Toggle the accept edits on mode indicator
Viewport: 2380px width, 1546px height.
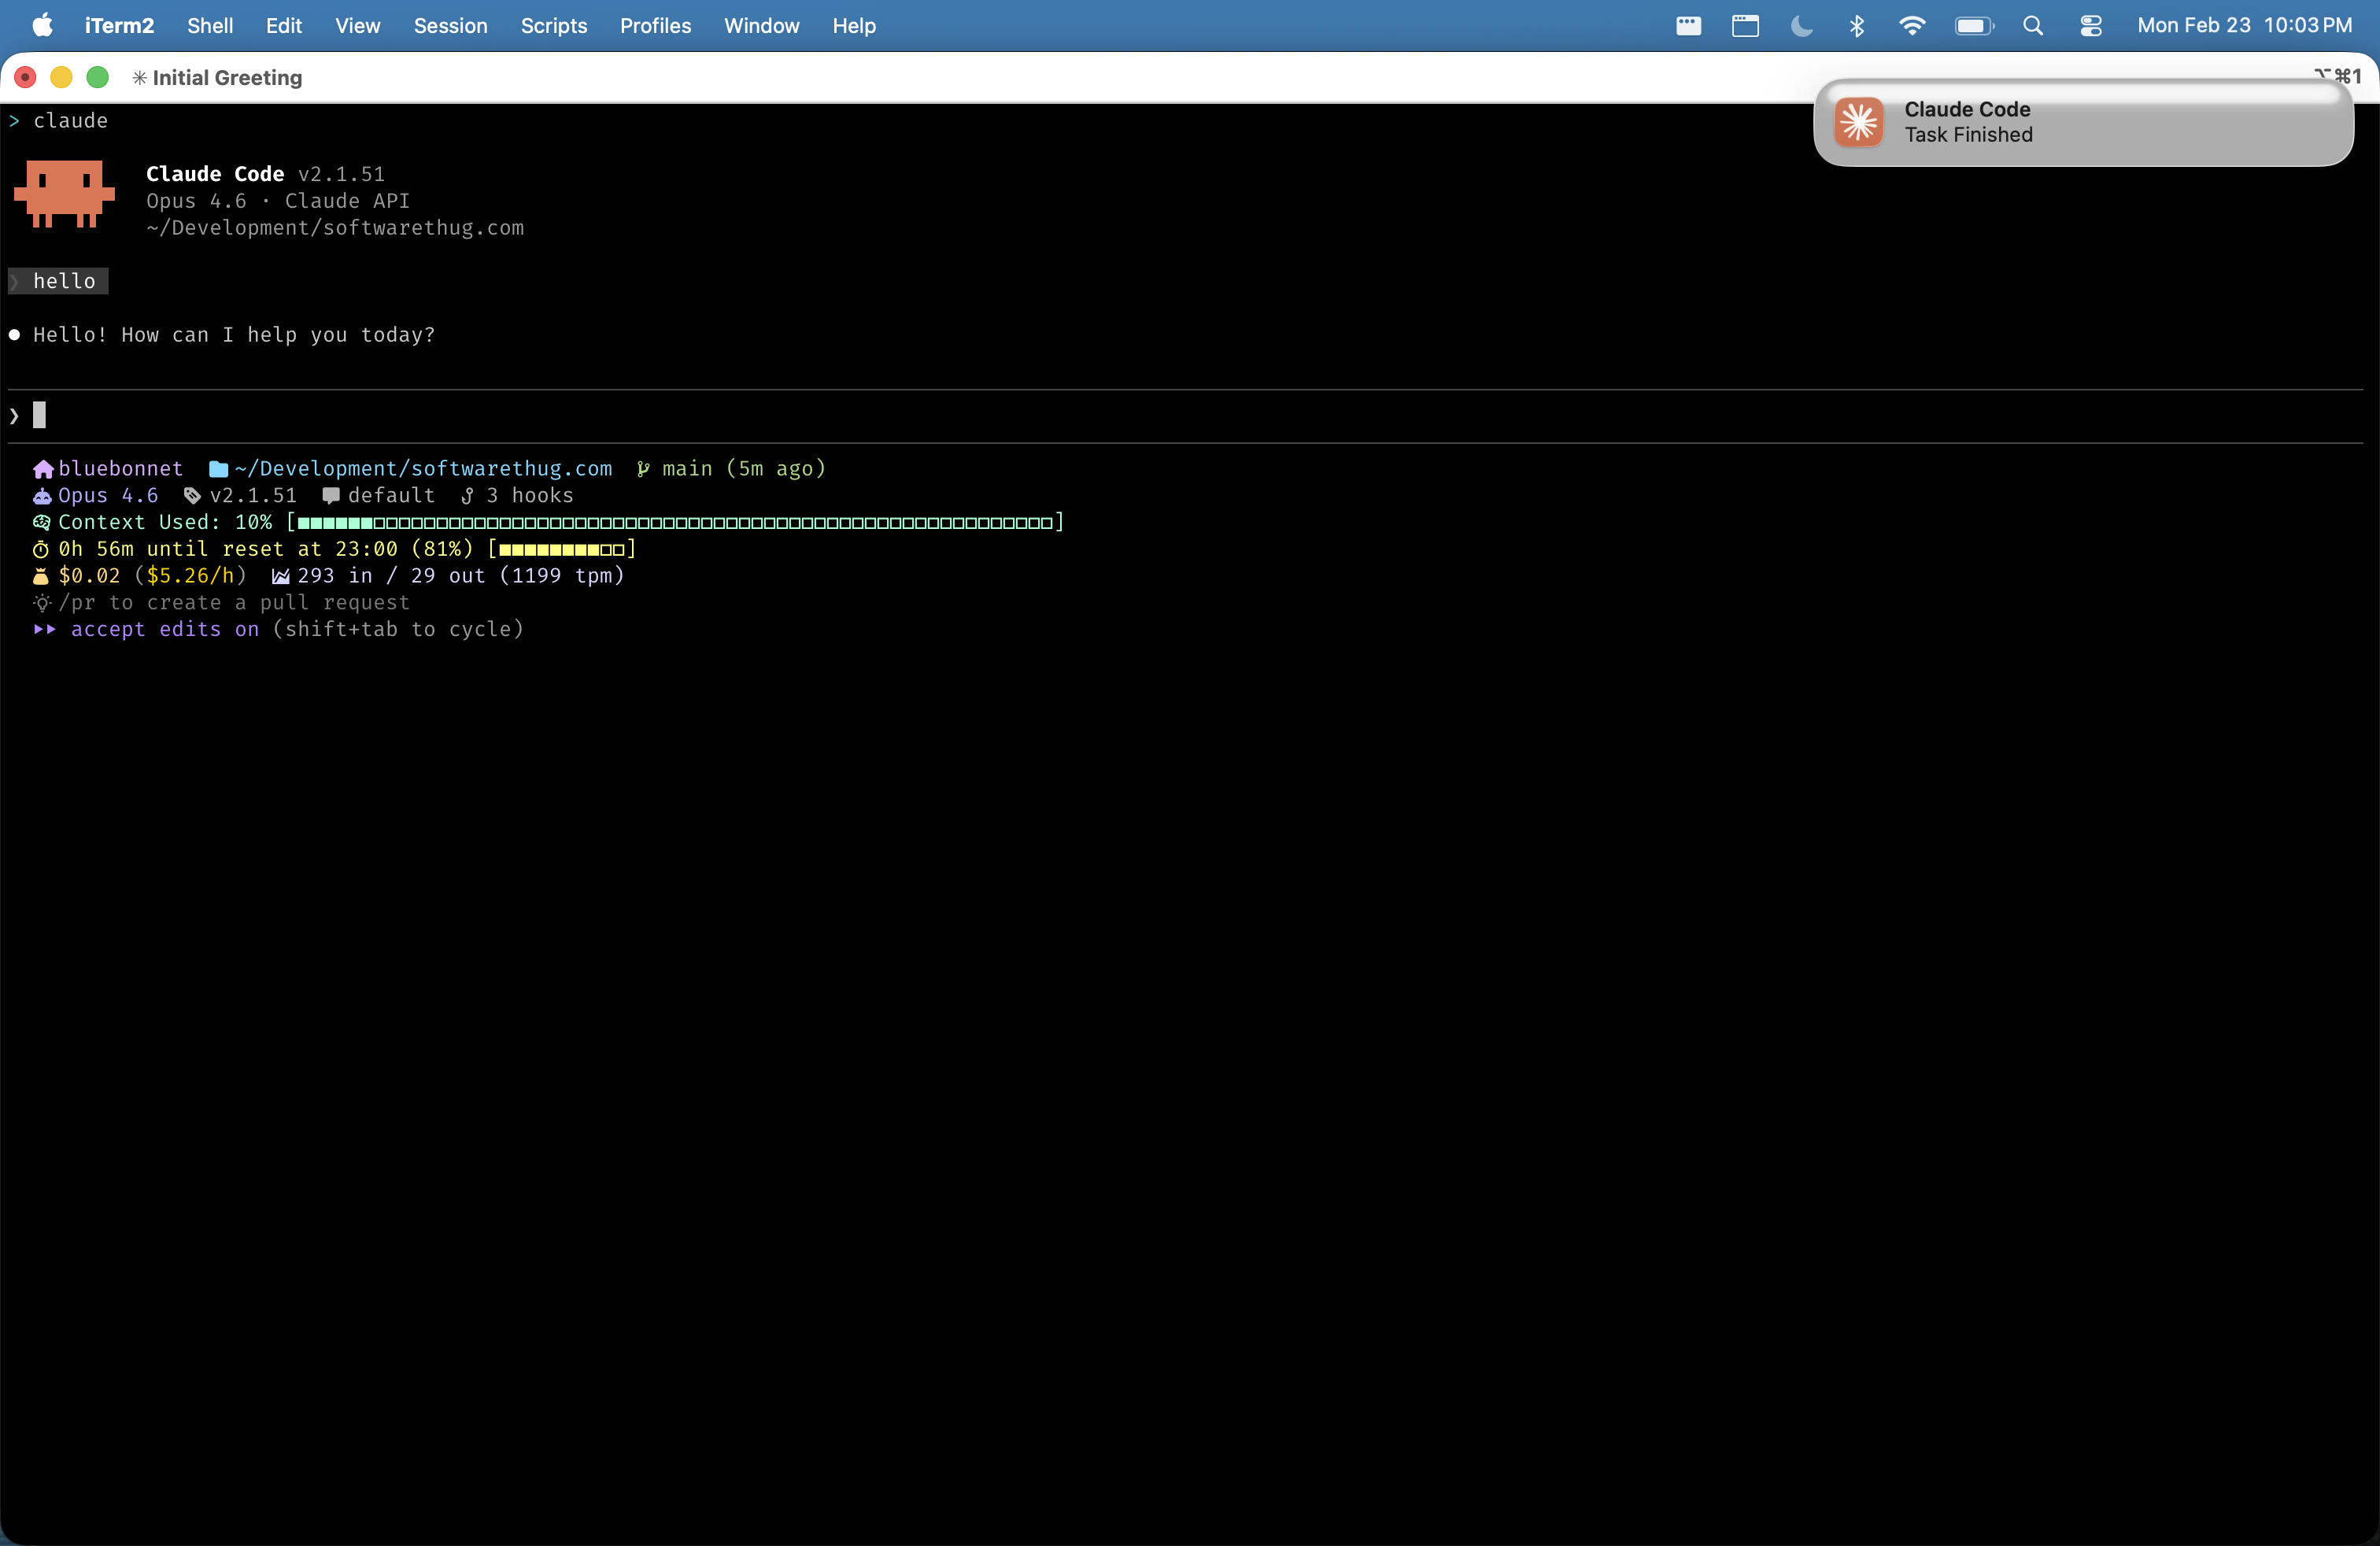pos(164,629)
